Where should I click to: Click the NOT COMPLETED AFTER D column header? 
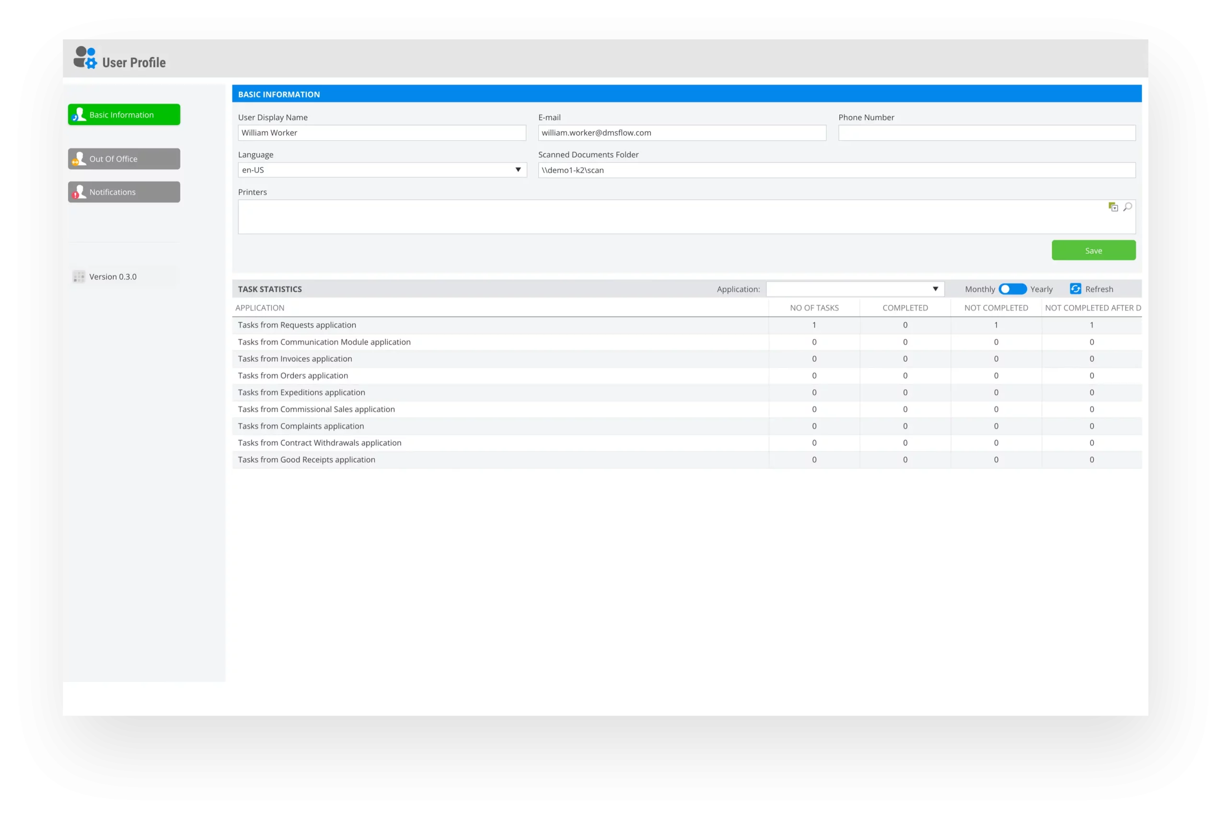pyautogui.click(x=1093, y=308)
